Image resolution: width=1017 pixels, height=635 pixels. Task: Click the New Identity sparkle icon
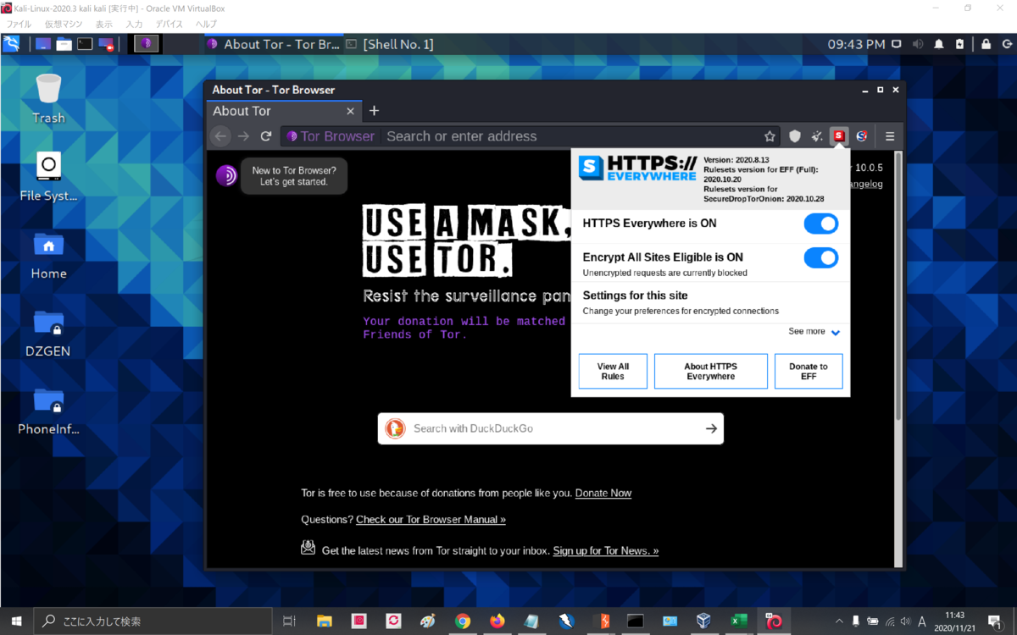[x=817, y=135]
